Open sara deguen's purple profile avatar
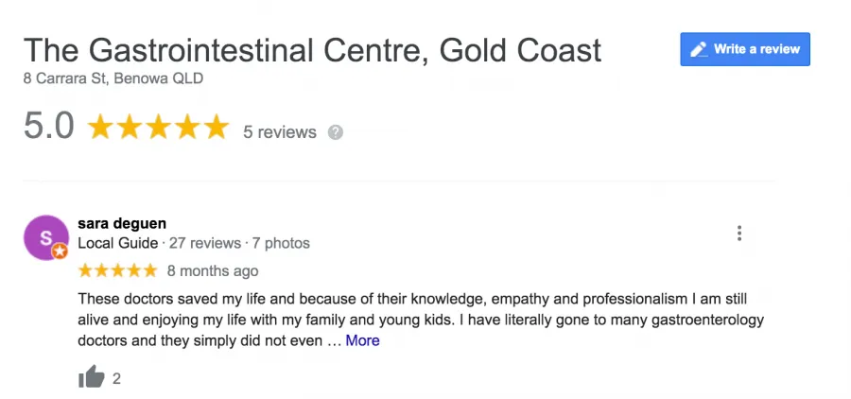The image size is (851, 399). pyautogui.click(x=46, y=237)
